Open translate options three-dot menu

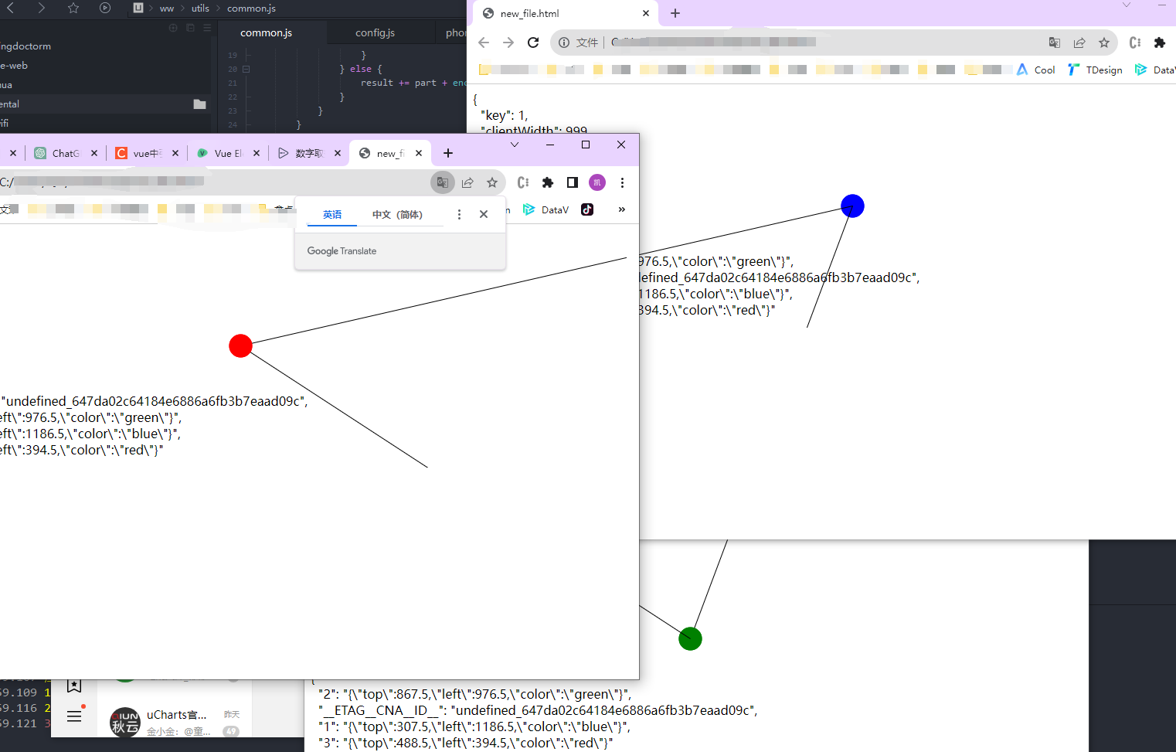[x=459, y=215]
